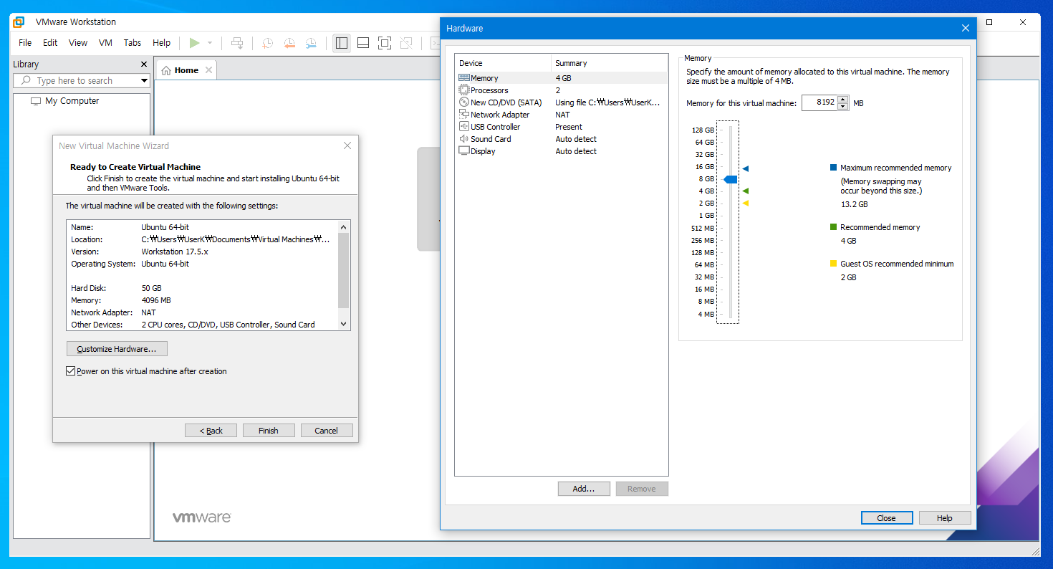Cancel the New Virtual Machine Wizard
This screenshot has width=1053, height=569.
tap(326, 431)
